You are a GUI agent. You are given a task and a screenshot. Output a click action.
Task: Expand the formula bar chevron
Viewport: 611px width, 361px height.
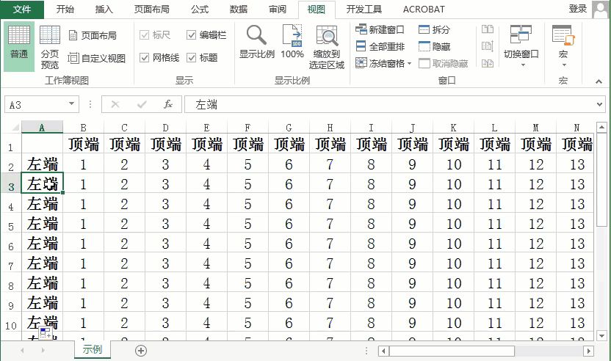click(x=600, y=104)
